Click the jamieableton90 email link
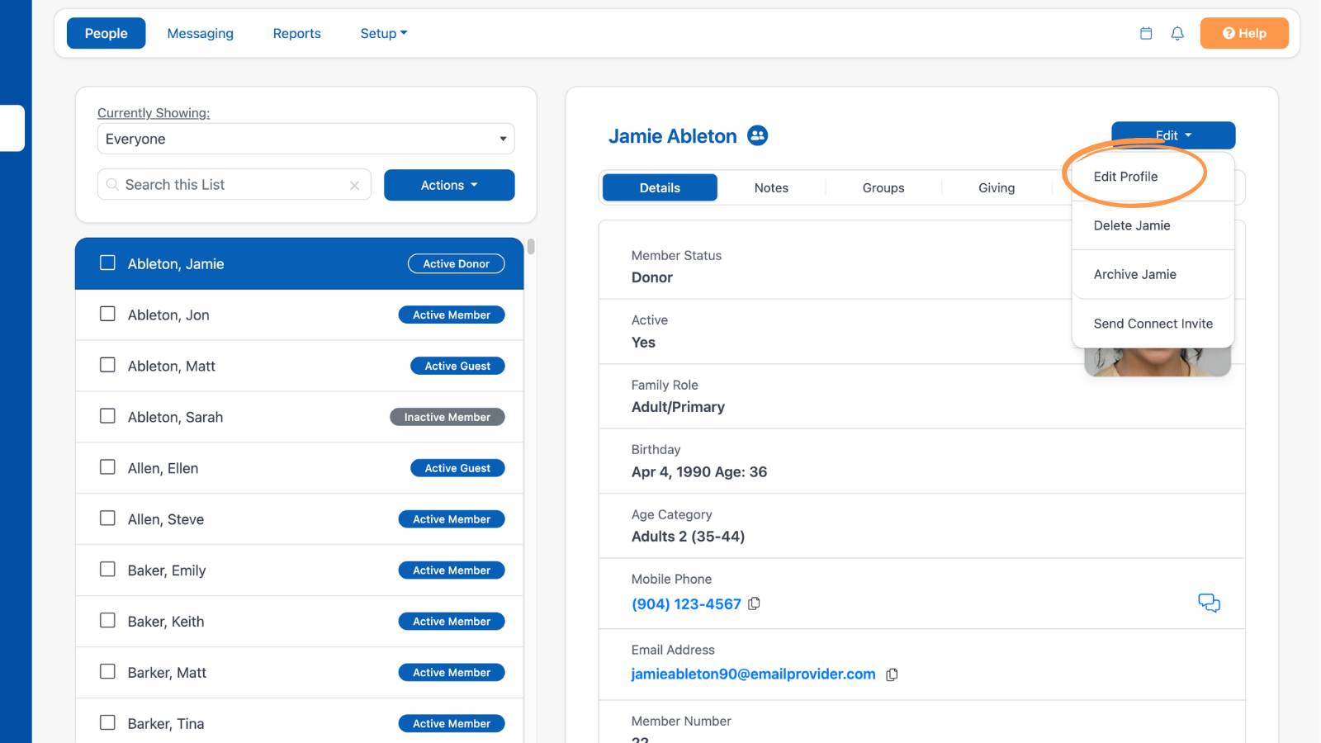 tap(753, 674)
